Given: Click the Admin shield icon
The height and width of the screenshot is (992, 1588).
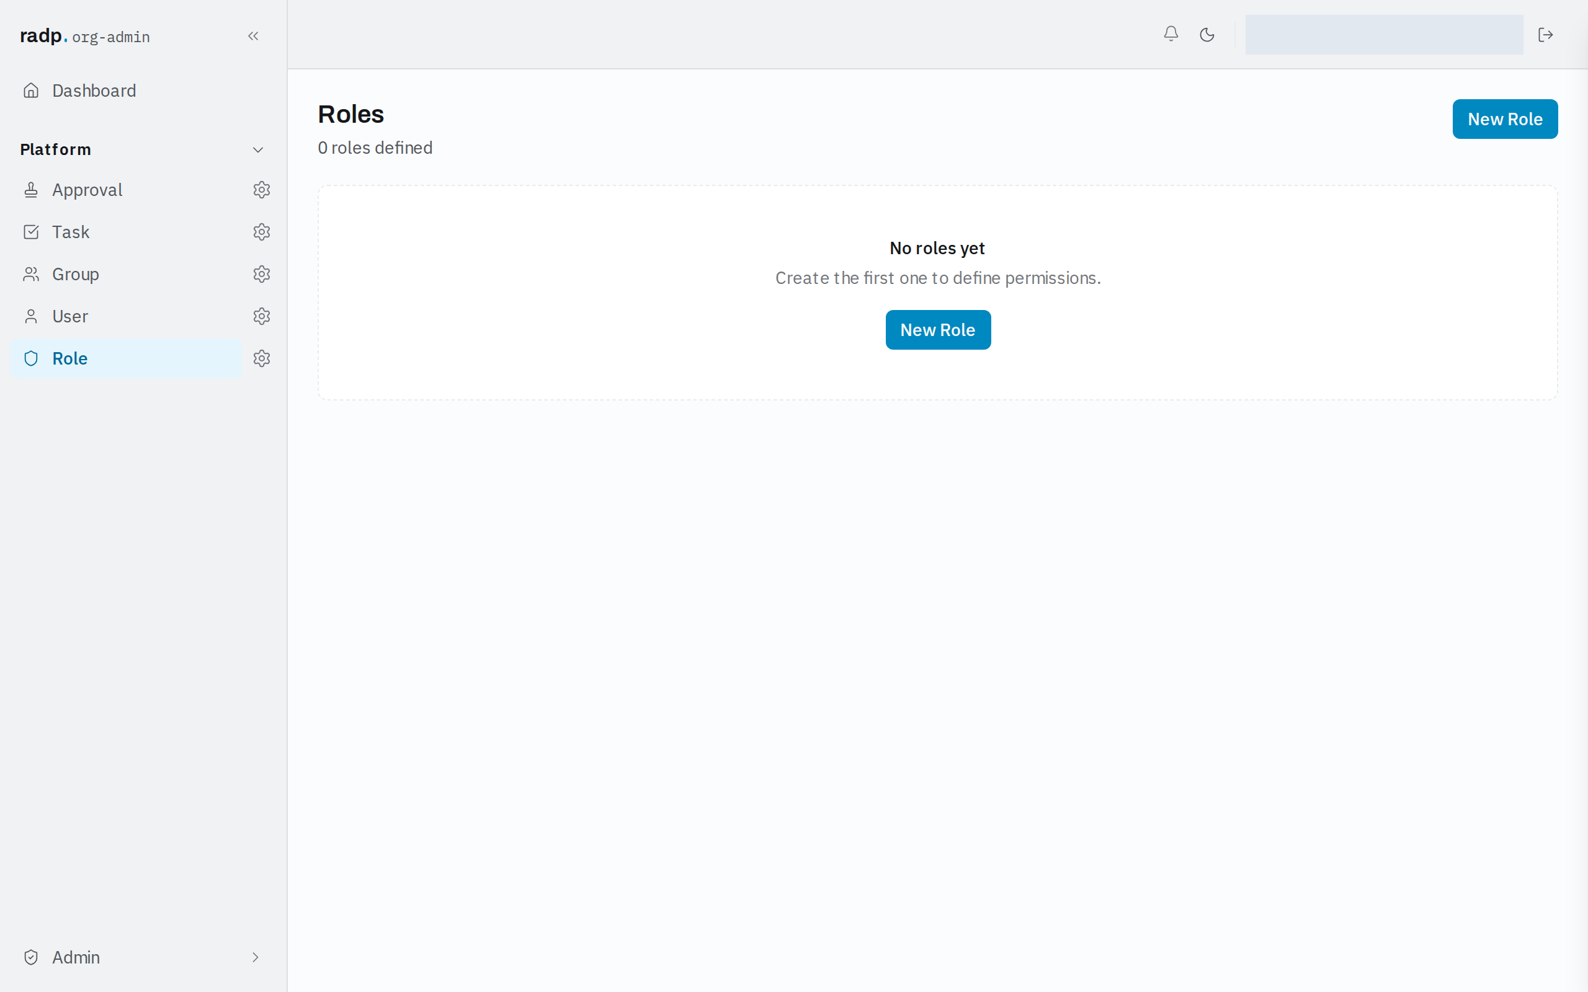Looking at the screenshot, I should [31, 957].
